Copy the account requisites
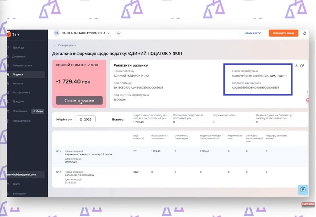Screen dimensions: 316x217 tap(302, 65)
